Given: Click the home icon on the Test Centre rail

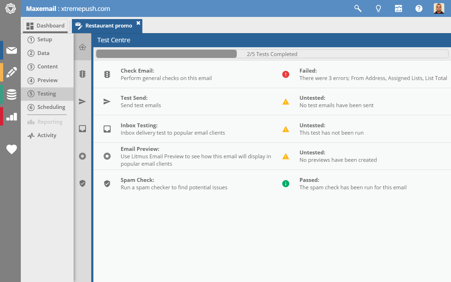Looking at the screenshot, I should point(82,47).
